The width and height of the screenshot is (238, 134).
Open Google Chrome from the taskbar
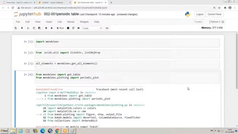coord(57,131)
